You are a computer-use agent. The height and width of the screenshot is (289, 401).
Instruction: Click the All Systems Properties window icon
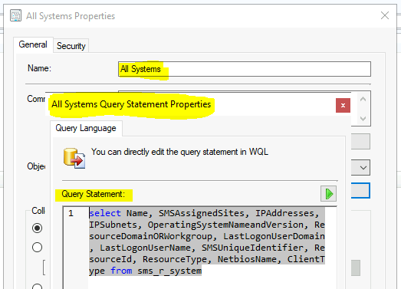coord(15,15)
